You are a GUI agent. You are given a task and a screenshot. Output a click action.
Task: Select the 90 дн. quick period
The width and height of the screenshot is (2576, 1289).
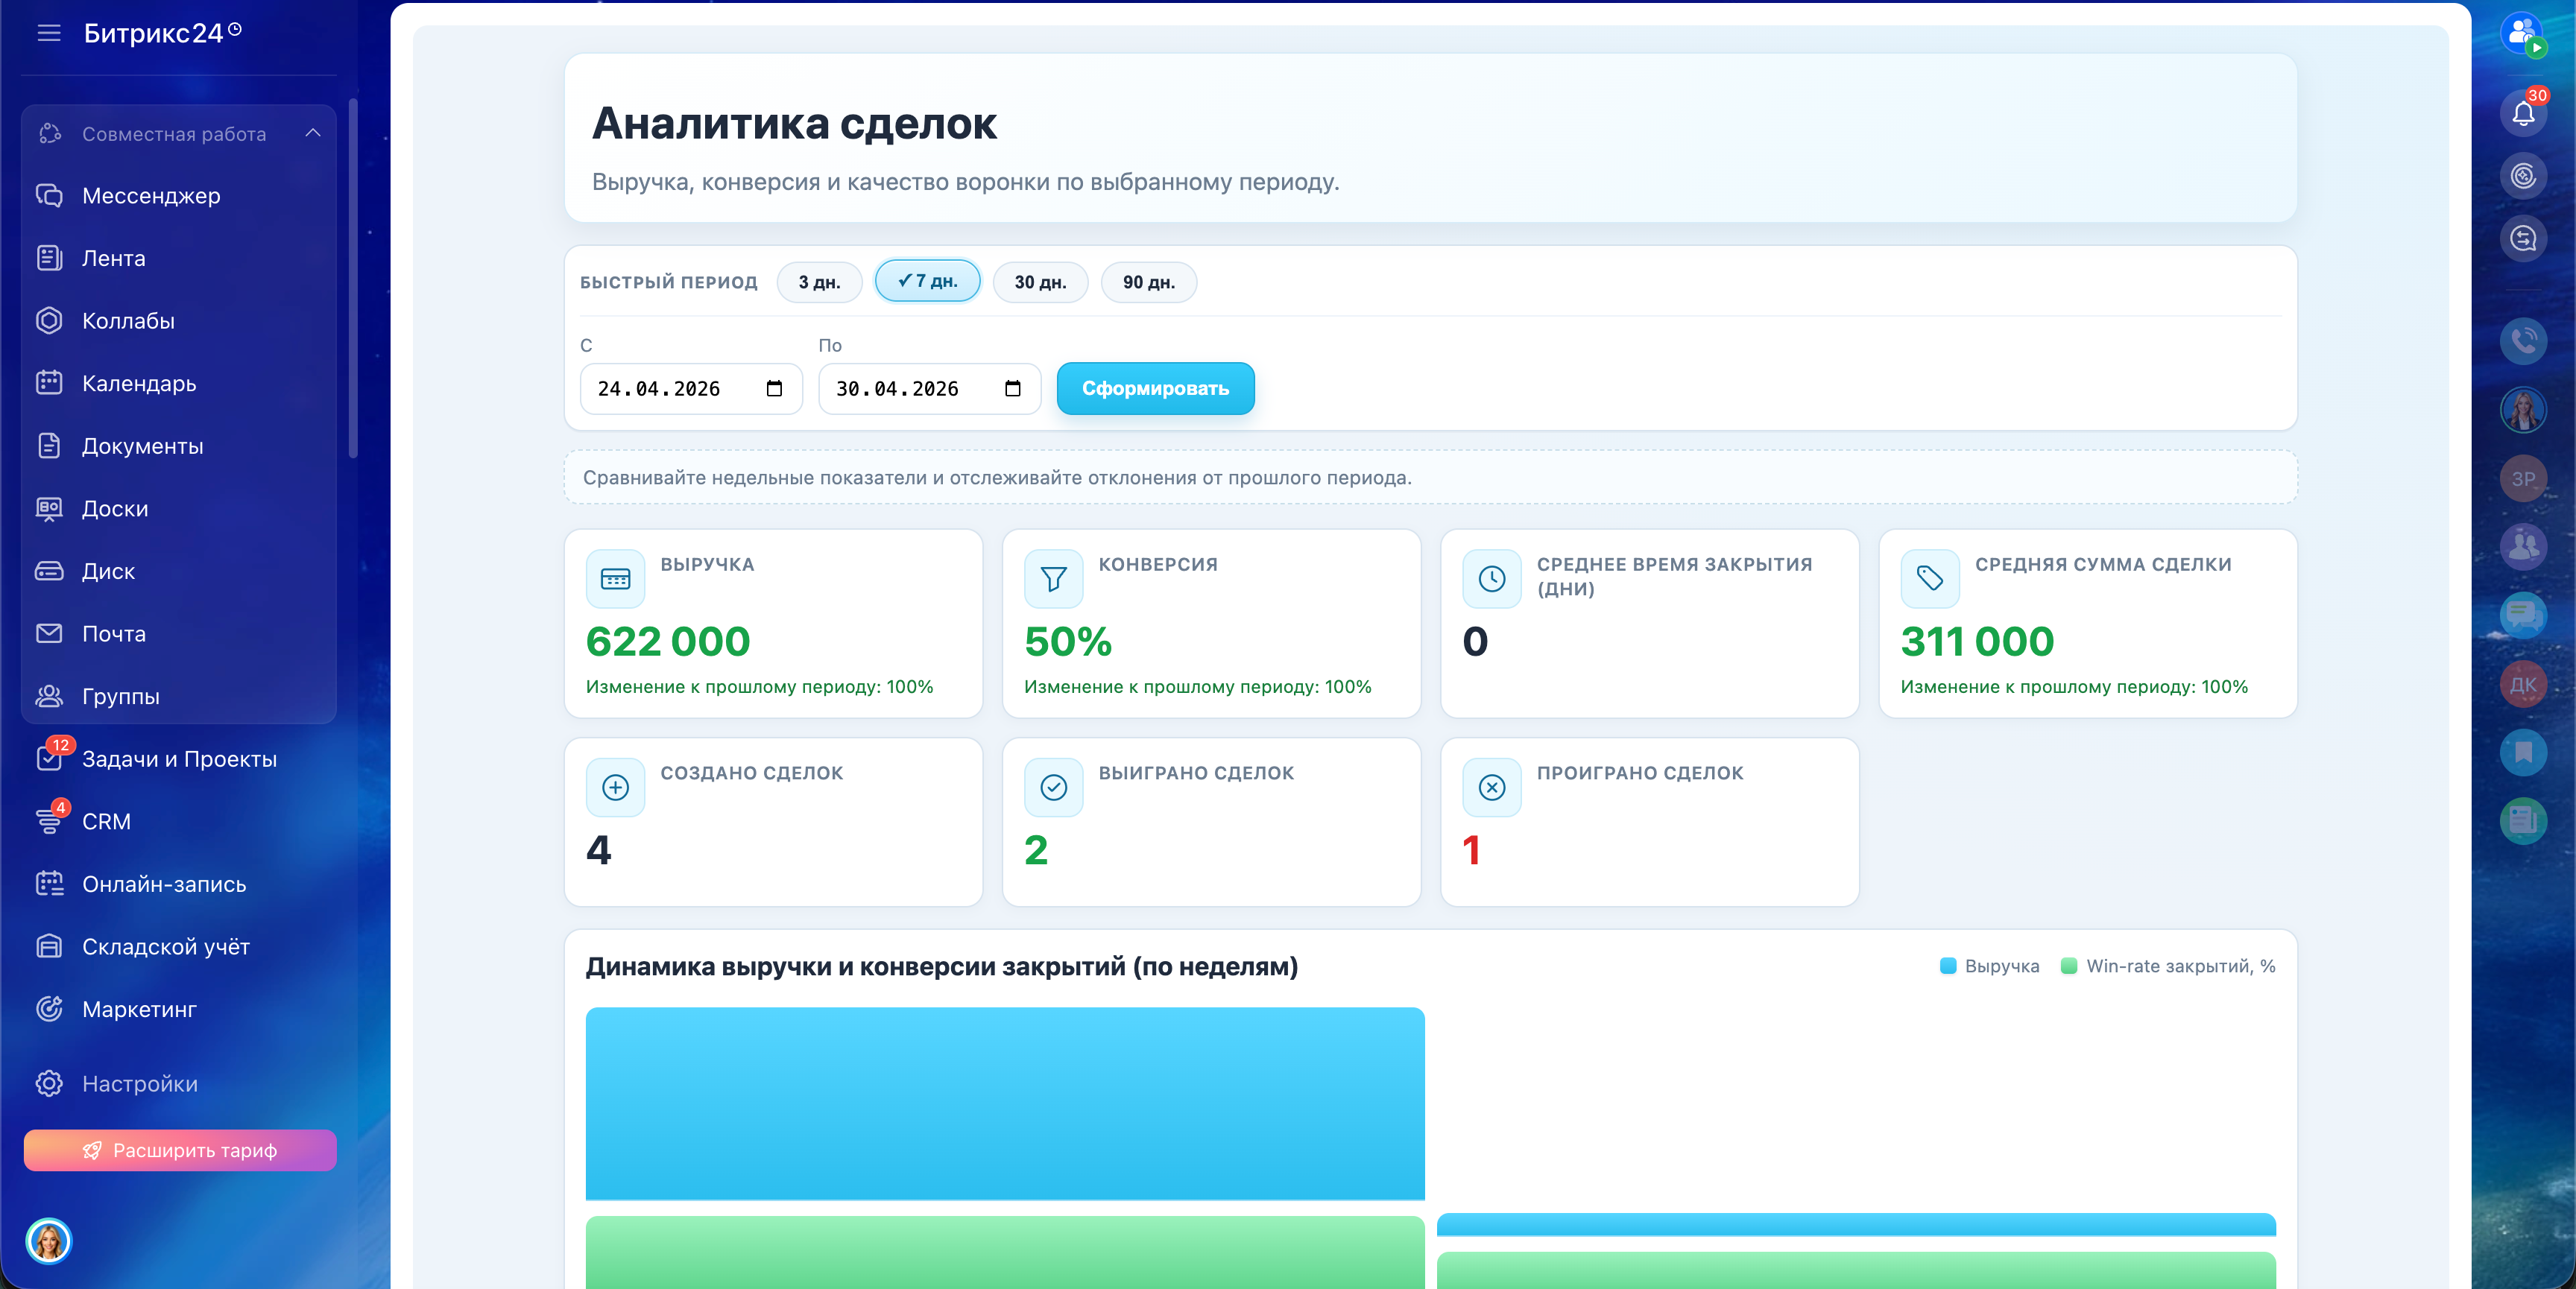1148,282
